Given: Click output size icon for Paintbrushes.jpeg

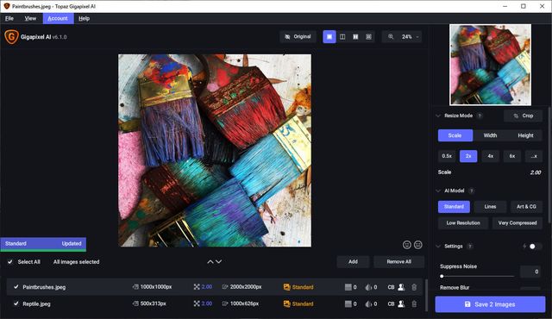Looking at the screenshot, I should (x=225, y=287).
